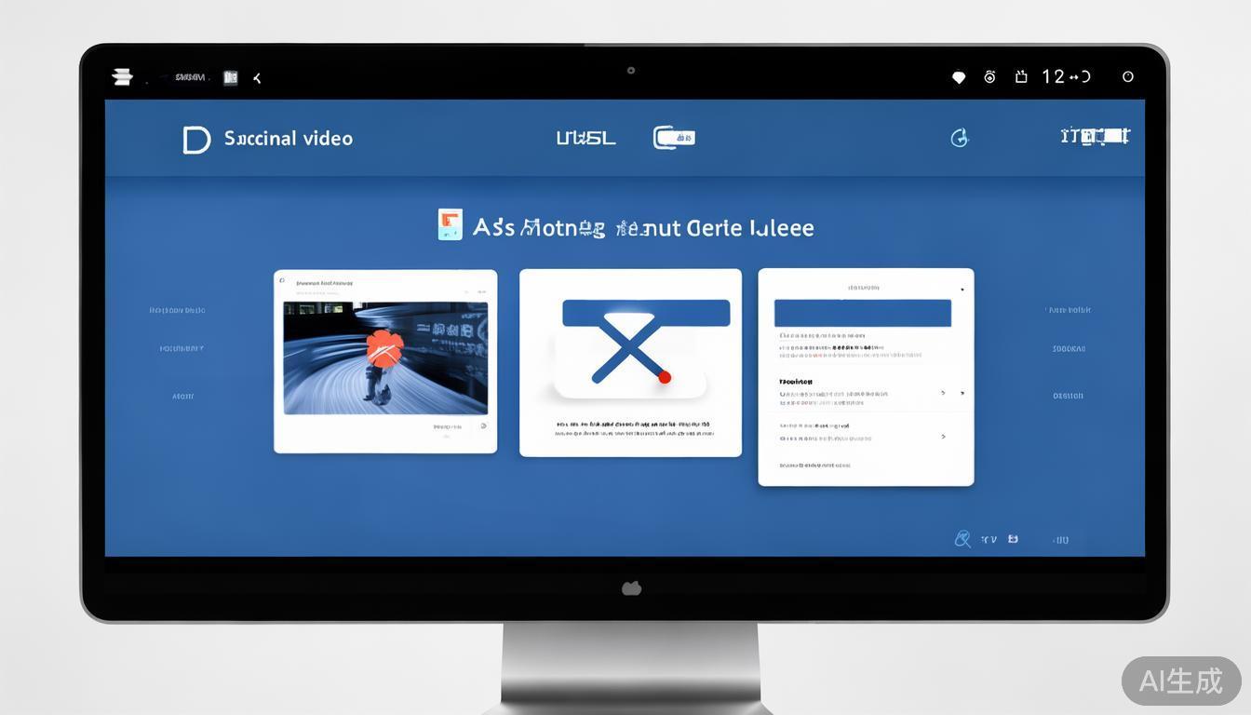The image size is (1251, 715).
Task: Click the stacked layers icon in top bar
Action: click(122, 77)
